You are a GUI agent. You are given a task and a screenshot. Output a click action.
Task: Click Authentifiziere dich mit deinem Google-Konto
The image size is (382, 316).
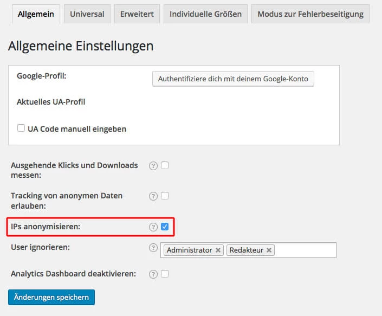tap(233, 79)
